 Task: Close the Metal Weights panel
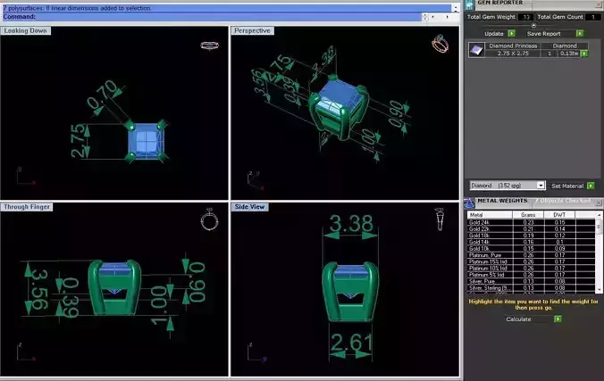point(599,202)
